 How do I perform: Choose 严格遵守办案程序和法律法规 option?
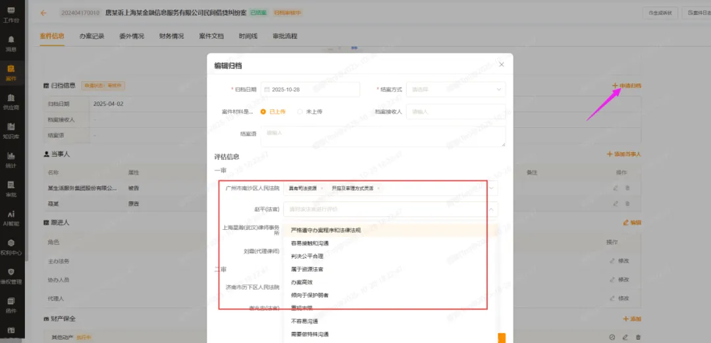(x=390, y=230)
